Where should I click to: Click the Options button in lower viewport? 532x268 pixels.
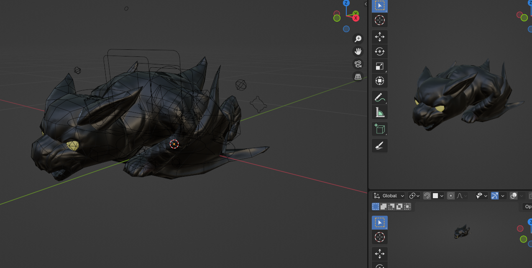point(528,207)
